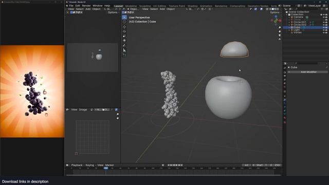Screen dimensions: 329x185
Task: Select the Rotate tool in viewport toolbar
Action: click(124, 31)
